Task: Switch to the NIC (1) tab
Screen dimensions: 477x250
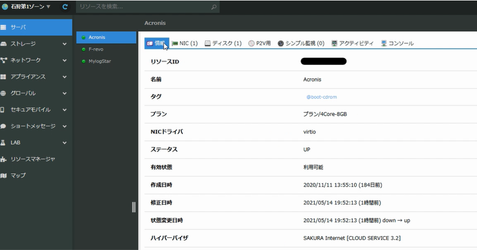Action: (185, 43)
